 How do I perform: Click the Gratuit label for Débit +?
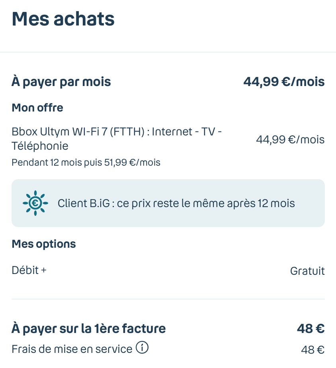click(x=307, y=271)
